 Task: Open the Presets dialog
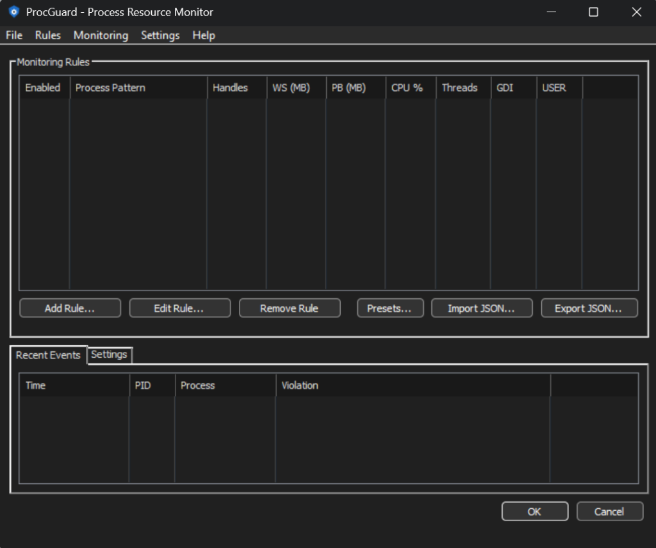click(390, 308)
